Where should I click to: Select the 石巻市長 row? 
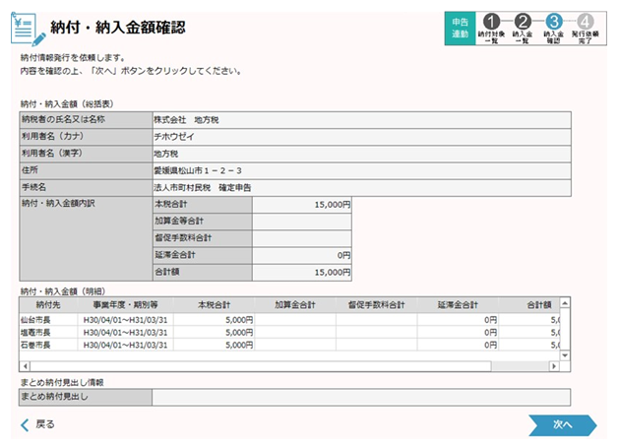point(290,345)
